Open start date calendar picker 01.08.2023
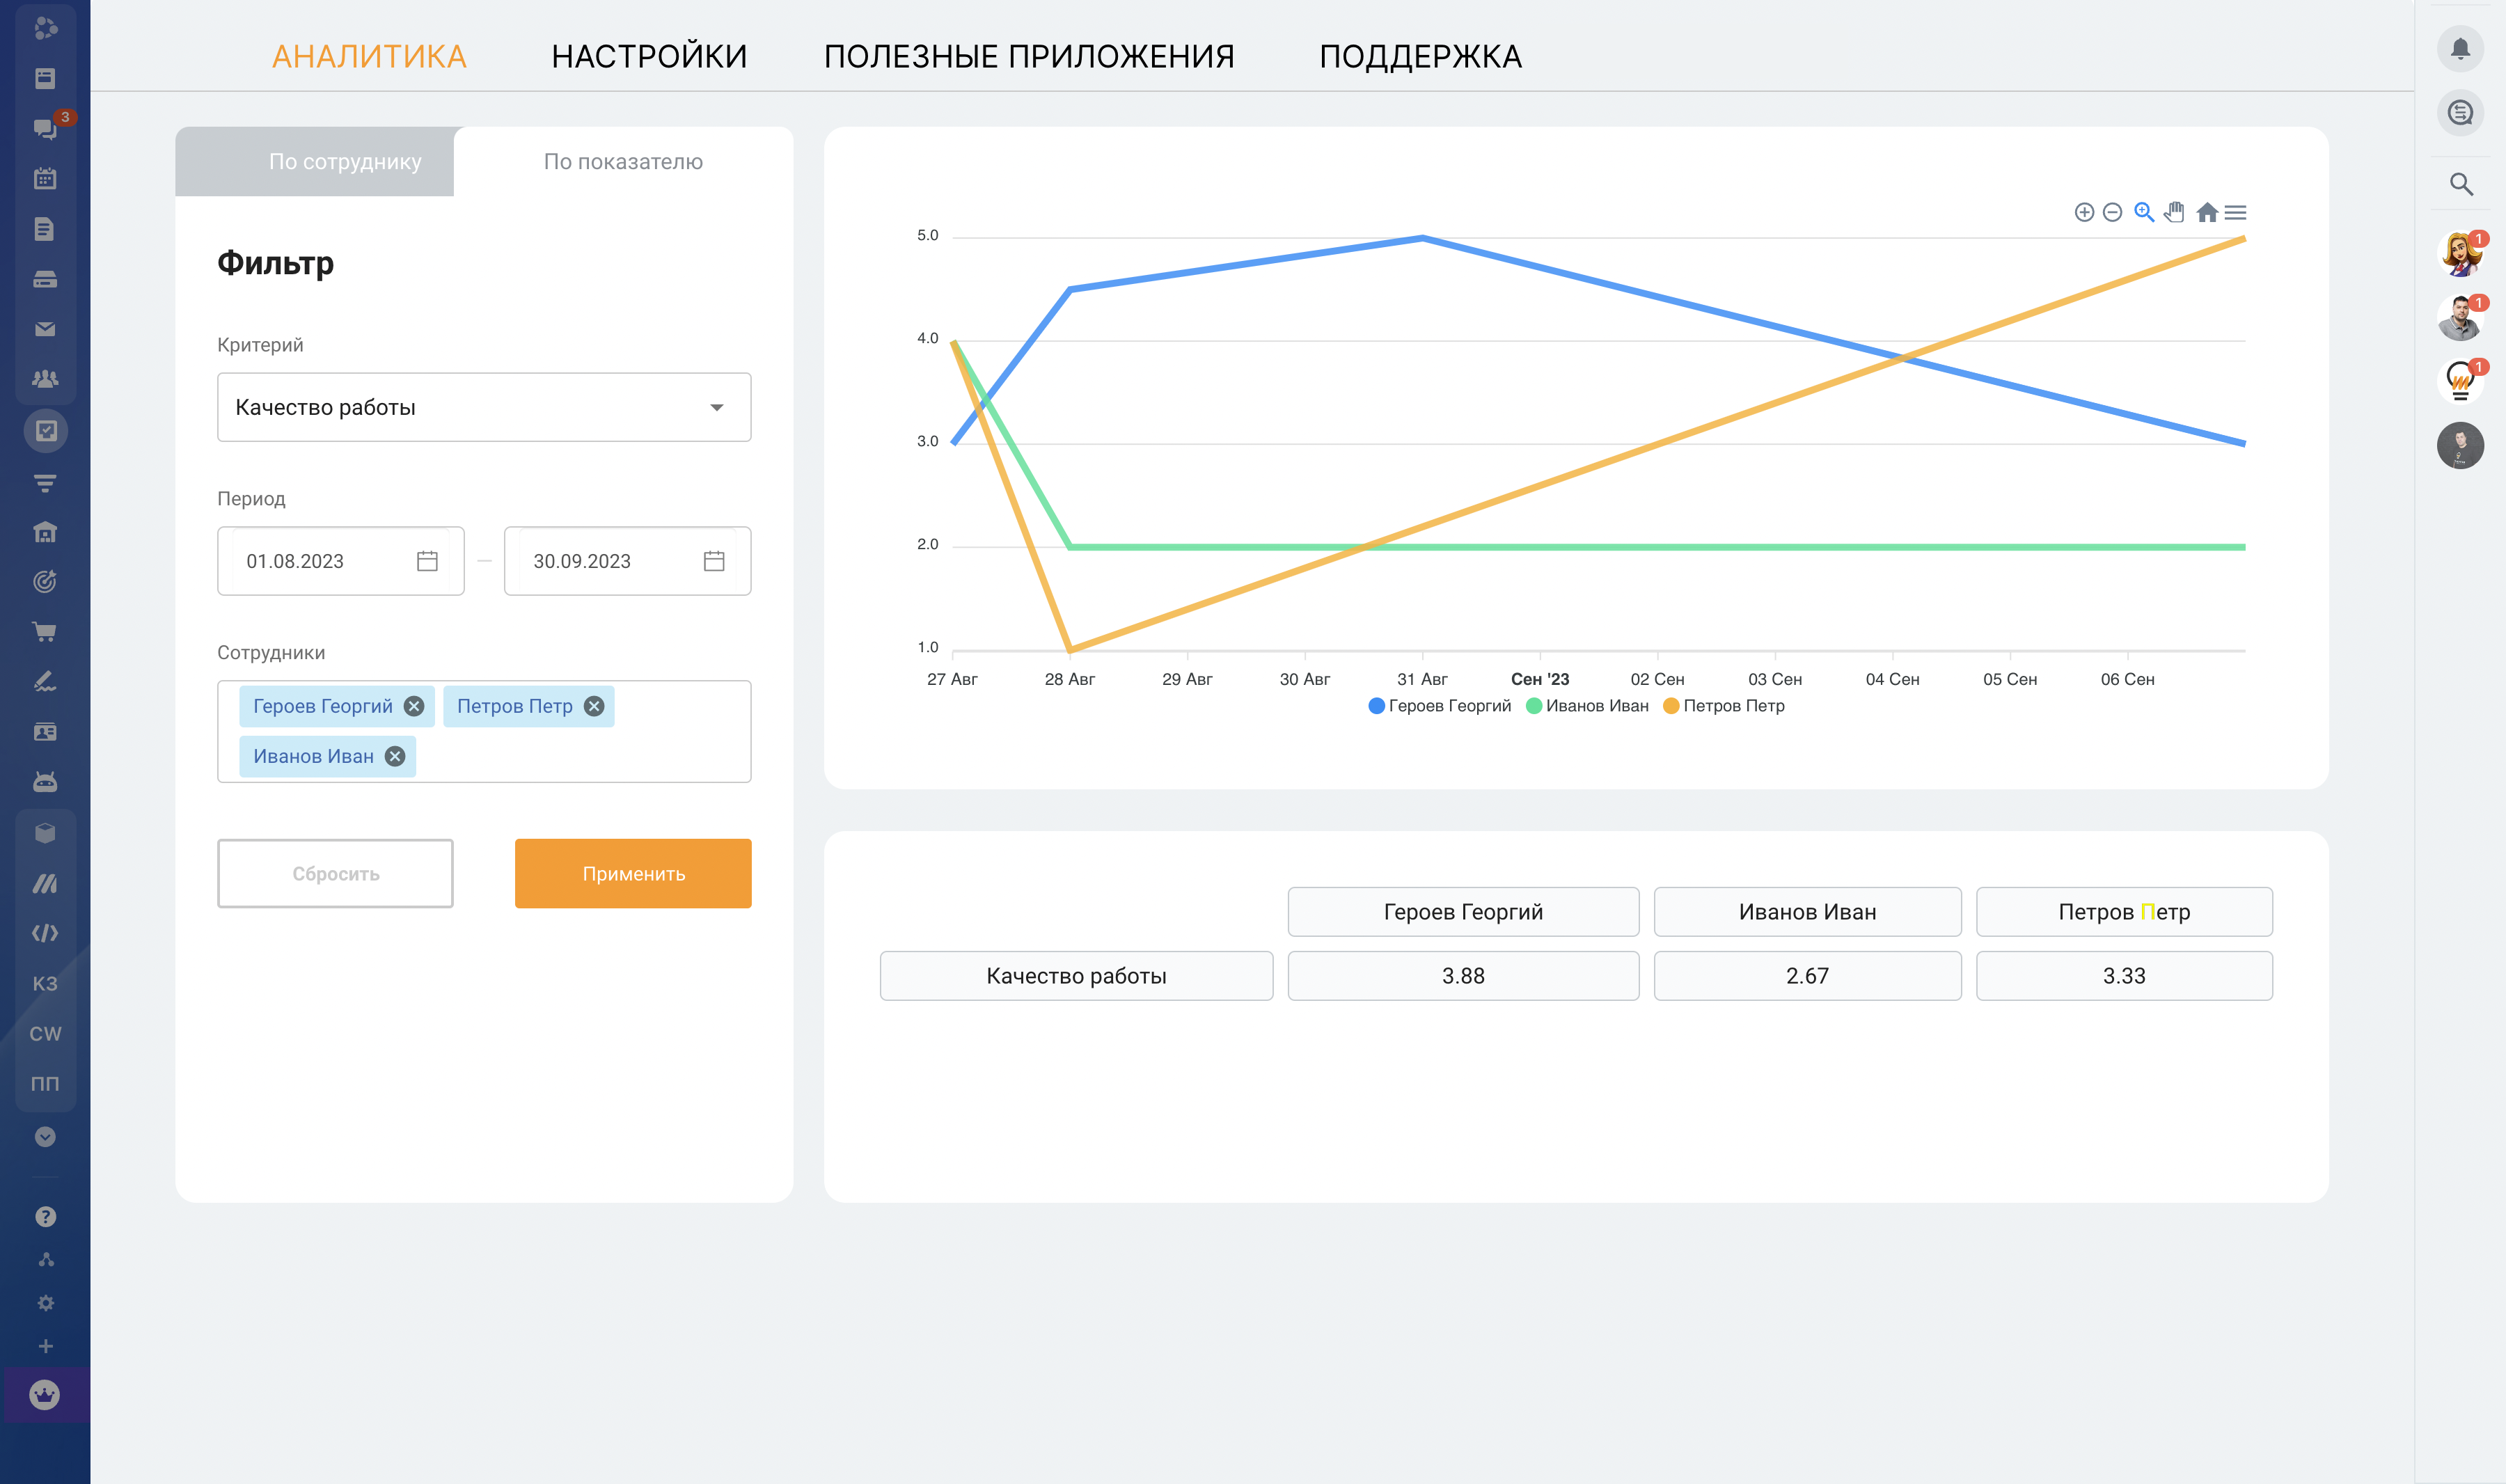Image resolution: width=2506 pixels, height=1484 pixels. [x=427, y=561]
